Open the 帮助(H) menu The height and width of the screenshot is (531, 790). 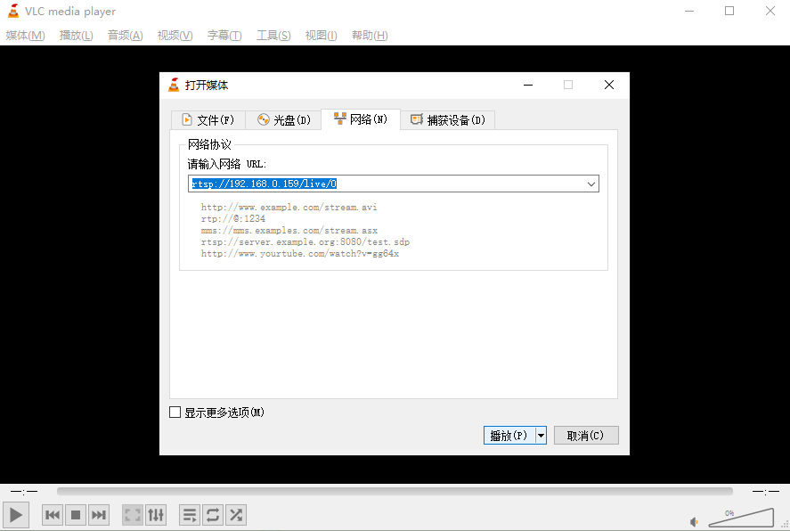(370, 36)
